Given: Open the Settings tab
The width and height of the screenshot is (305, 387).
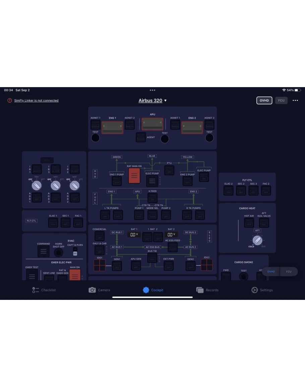Looking at the screenshot, I should pyautogui.click(x=262, y=290).
